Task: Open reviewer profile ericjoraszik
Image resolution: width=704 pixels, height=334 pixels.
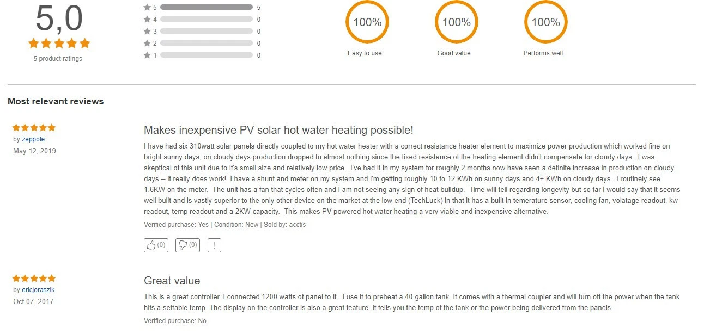Action: [x=38, y=290]
